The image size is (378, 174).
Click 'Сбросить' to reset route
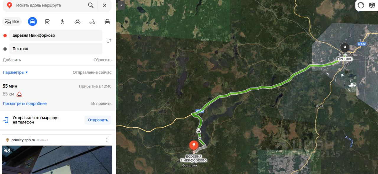click(102, 60)
